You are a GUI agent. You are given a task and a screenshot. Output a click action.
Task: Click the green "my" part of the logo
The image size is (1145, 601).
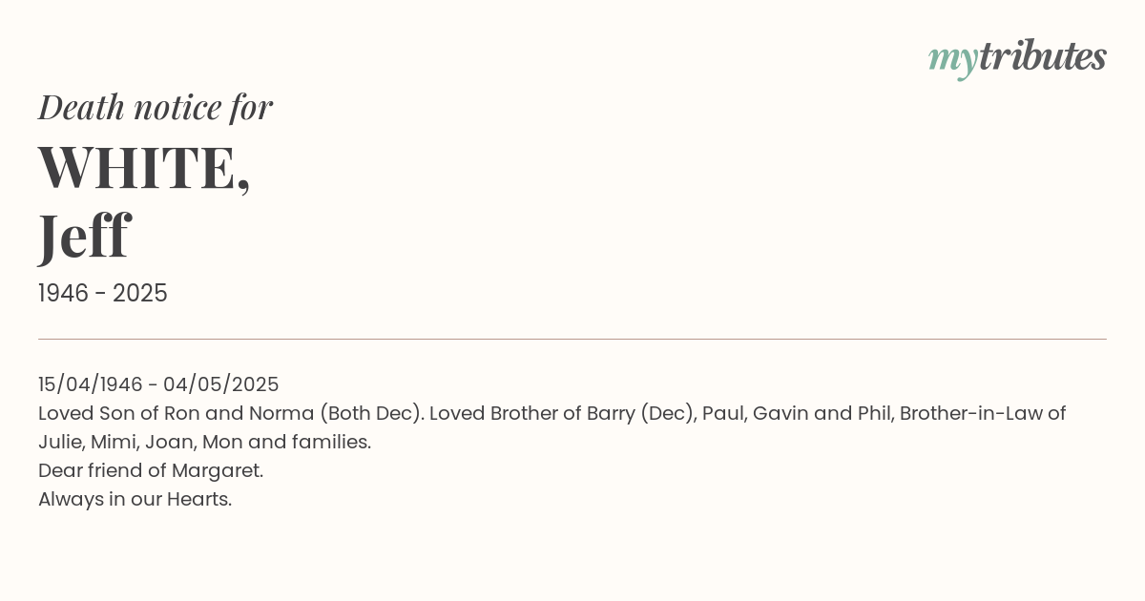(952, 59)
